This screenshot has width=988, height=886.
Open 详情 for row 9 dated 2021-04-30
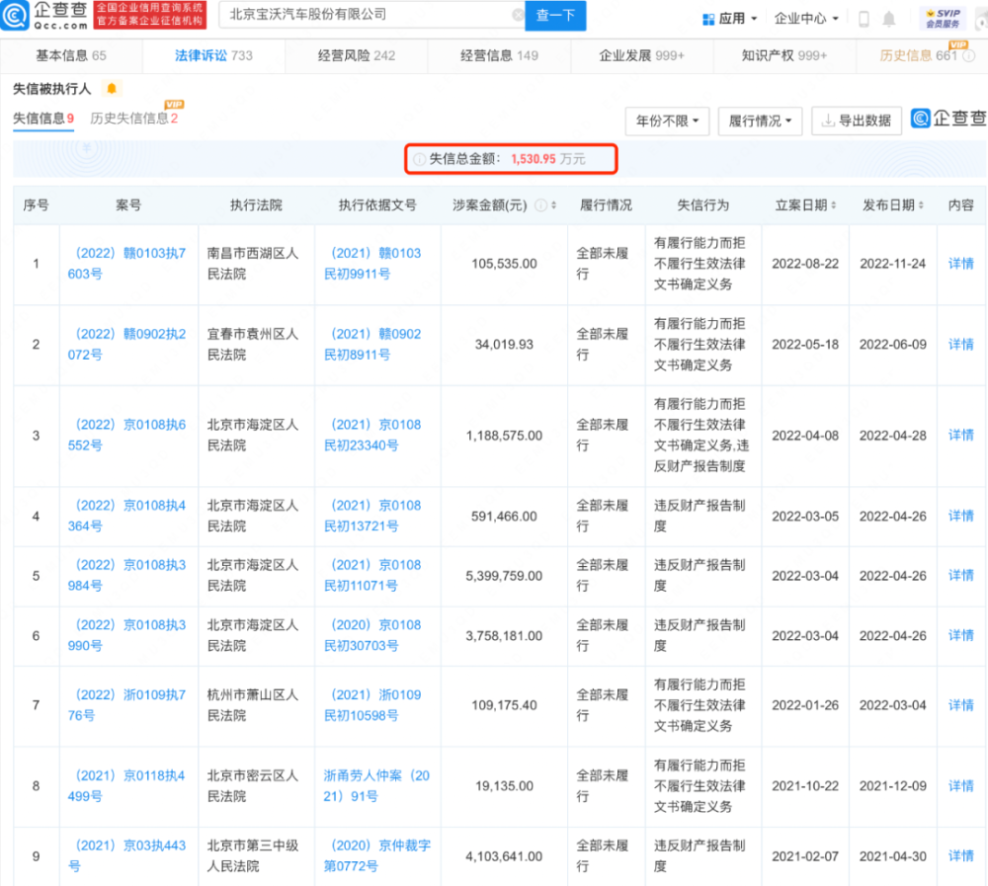coord(961,855)
